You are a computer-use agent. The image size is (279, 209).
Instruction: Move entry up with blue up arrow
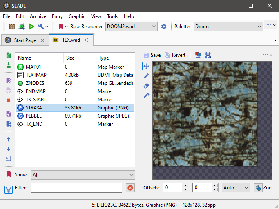point(9,139)
